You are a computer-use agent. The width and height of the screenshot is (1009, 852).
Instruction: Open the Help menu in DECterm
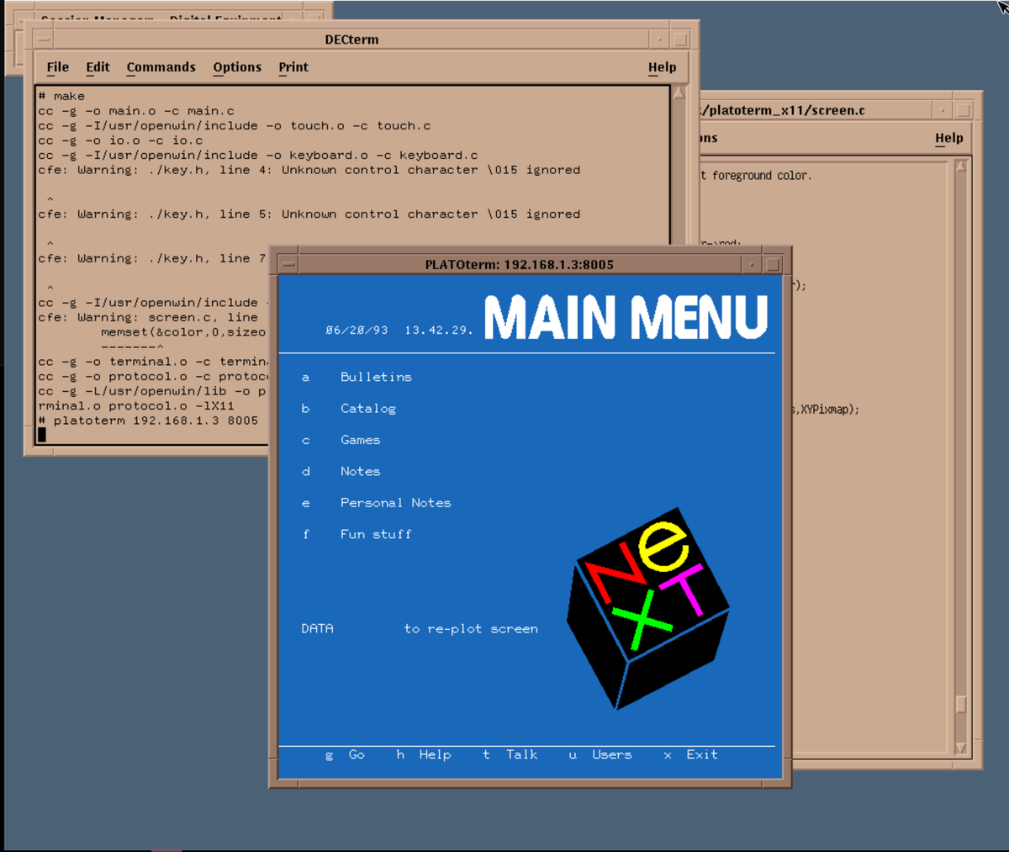(662, 67)
